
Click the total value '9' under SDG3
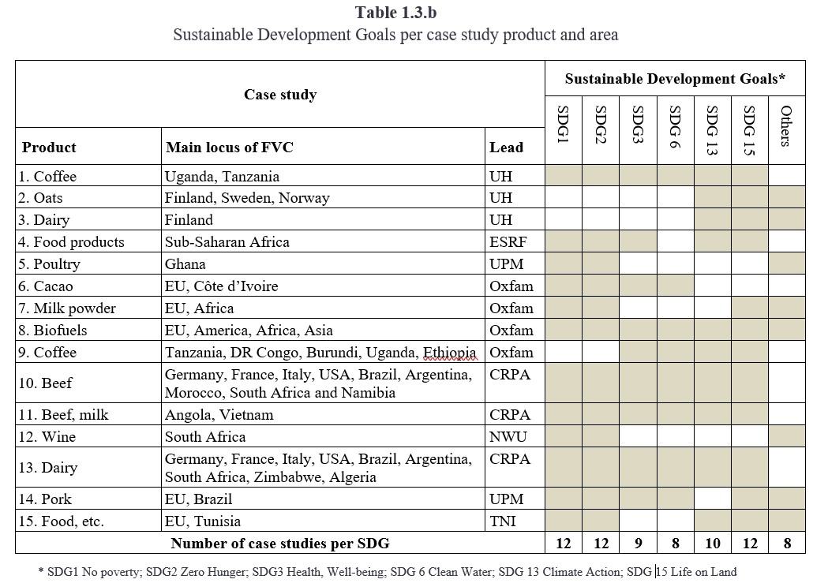click(638, 543)
